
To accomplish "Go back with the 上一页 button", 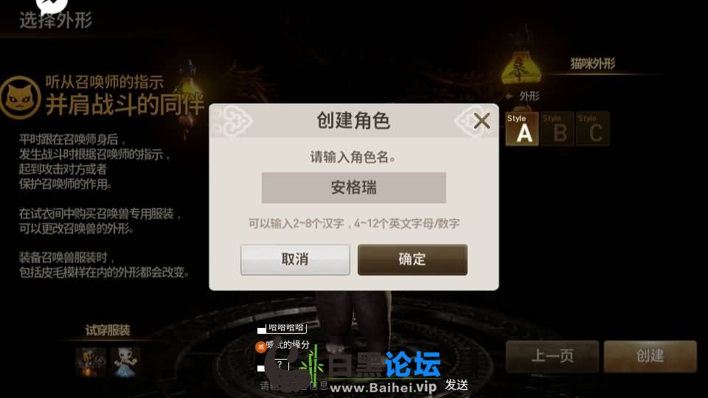I will 552,356.
